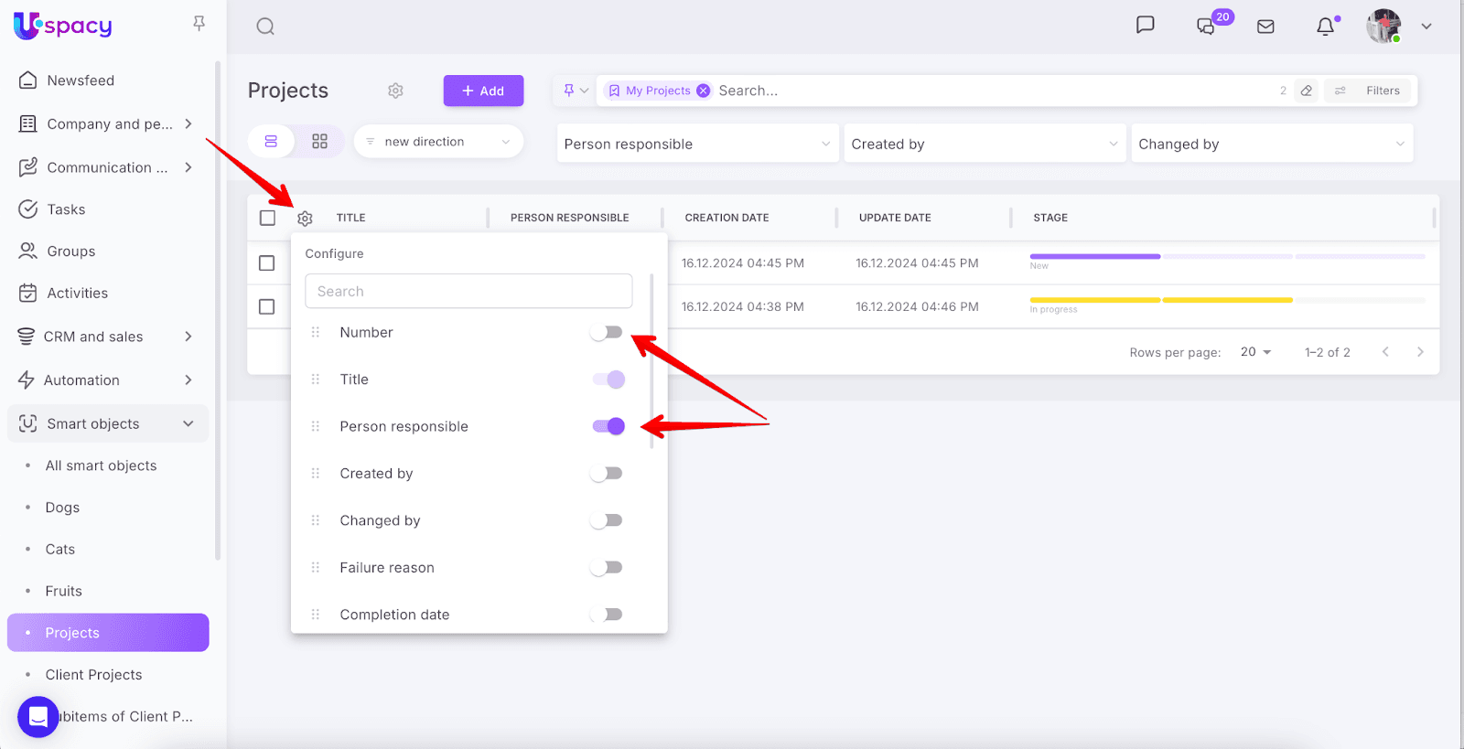Open the notifications bell icon
Image resolution: width=1464 pixels, height=749 pixels.
click(x=1325, y=27)
